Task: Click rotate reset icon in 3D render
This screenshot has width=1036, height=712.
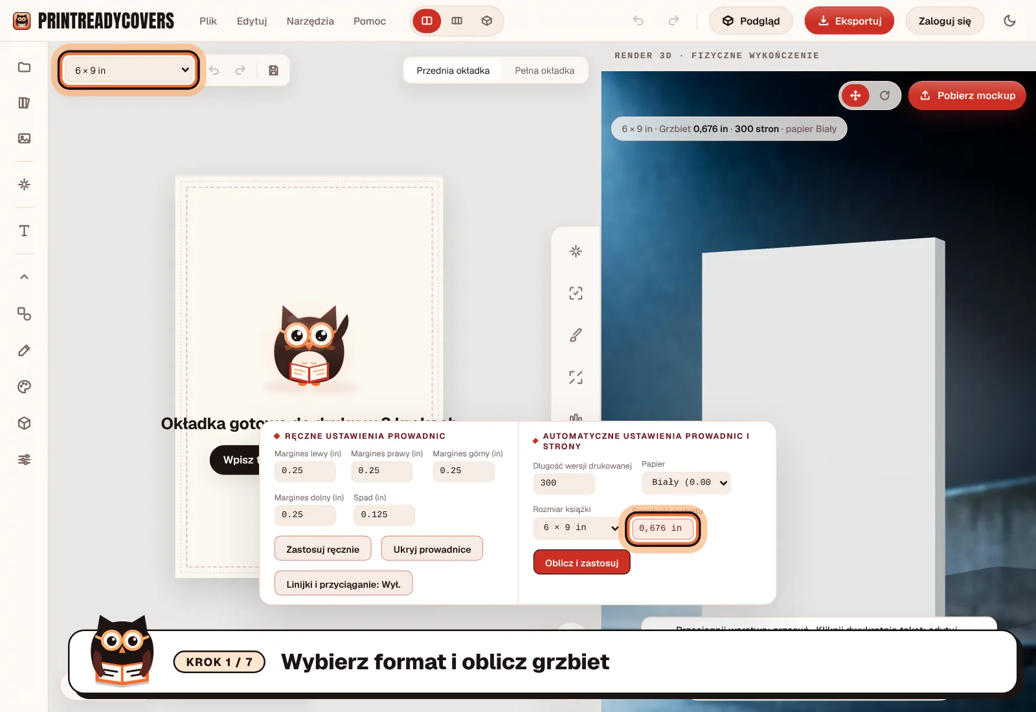Action: pos(884,96)
